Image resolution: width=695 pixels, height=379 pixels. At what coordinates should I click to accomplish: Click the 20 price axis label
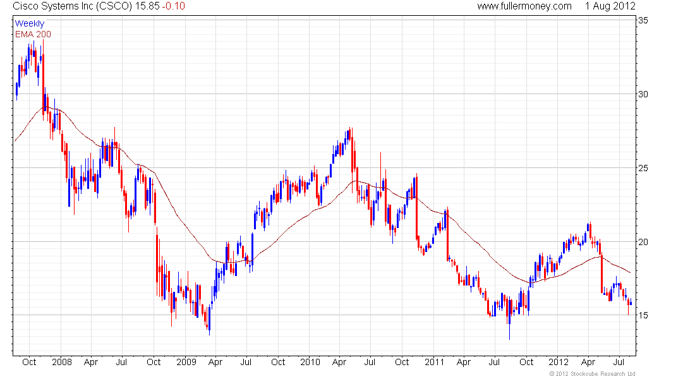[x=643, y=242]
